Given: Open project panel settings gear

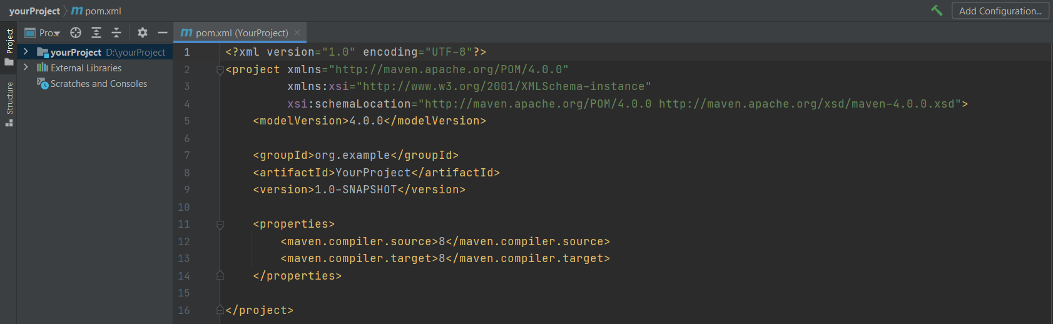Looking at the screenshot, I should click(143, 33).
